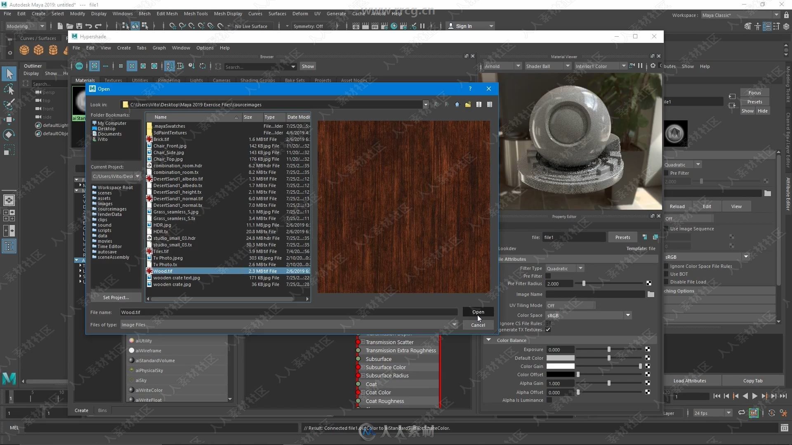Enable Use Image Sequence checkbox
Viewport: 792px width, 445px height.
[x=666, y=229]
